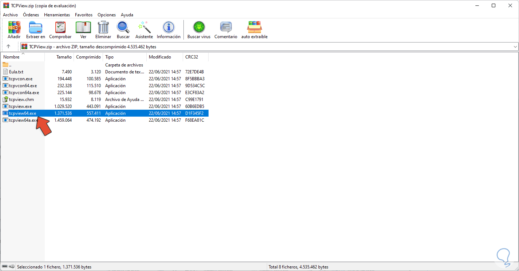Image resolution: width=519 pixels, height=271 pixels.
Task: Click the tcpview.exe file icon
Action: coord(5,106)
